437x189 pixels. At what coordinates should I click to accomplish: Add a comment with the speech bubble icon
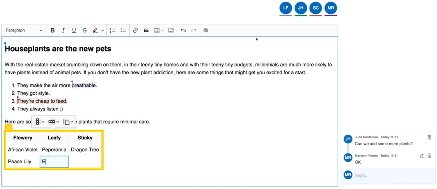point(206,30)
